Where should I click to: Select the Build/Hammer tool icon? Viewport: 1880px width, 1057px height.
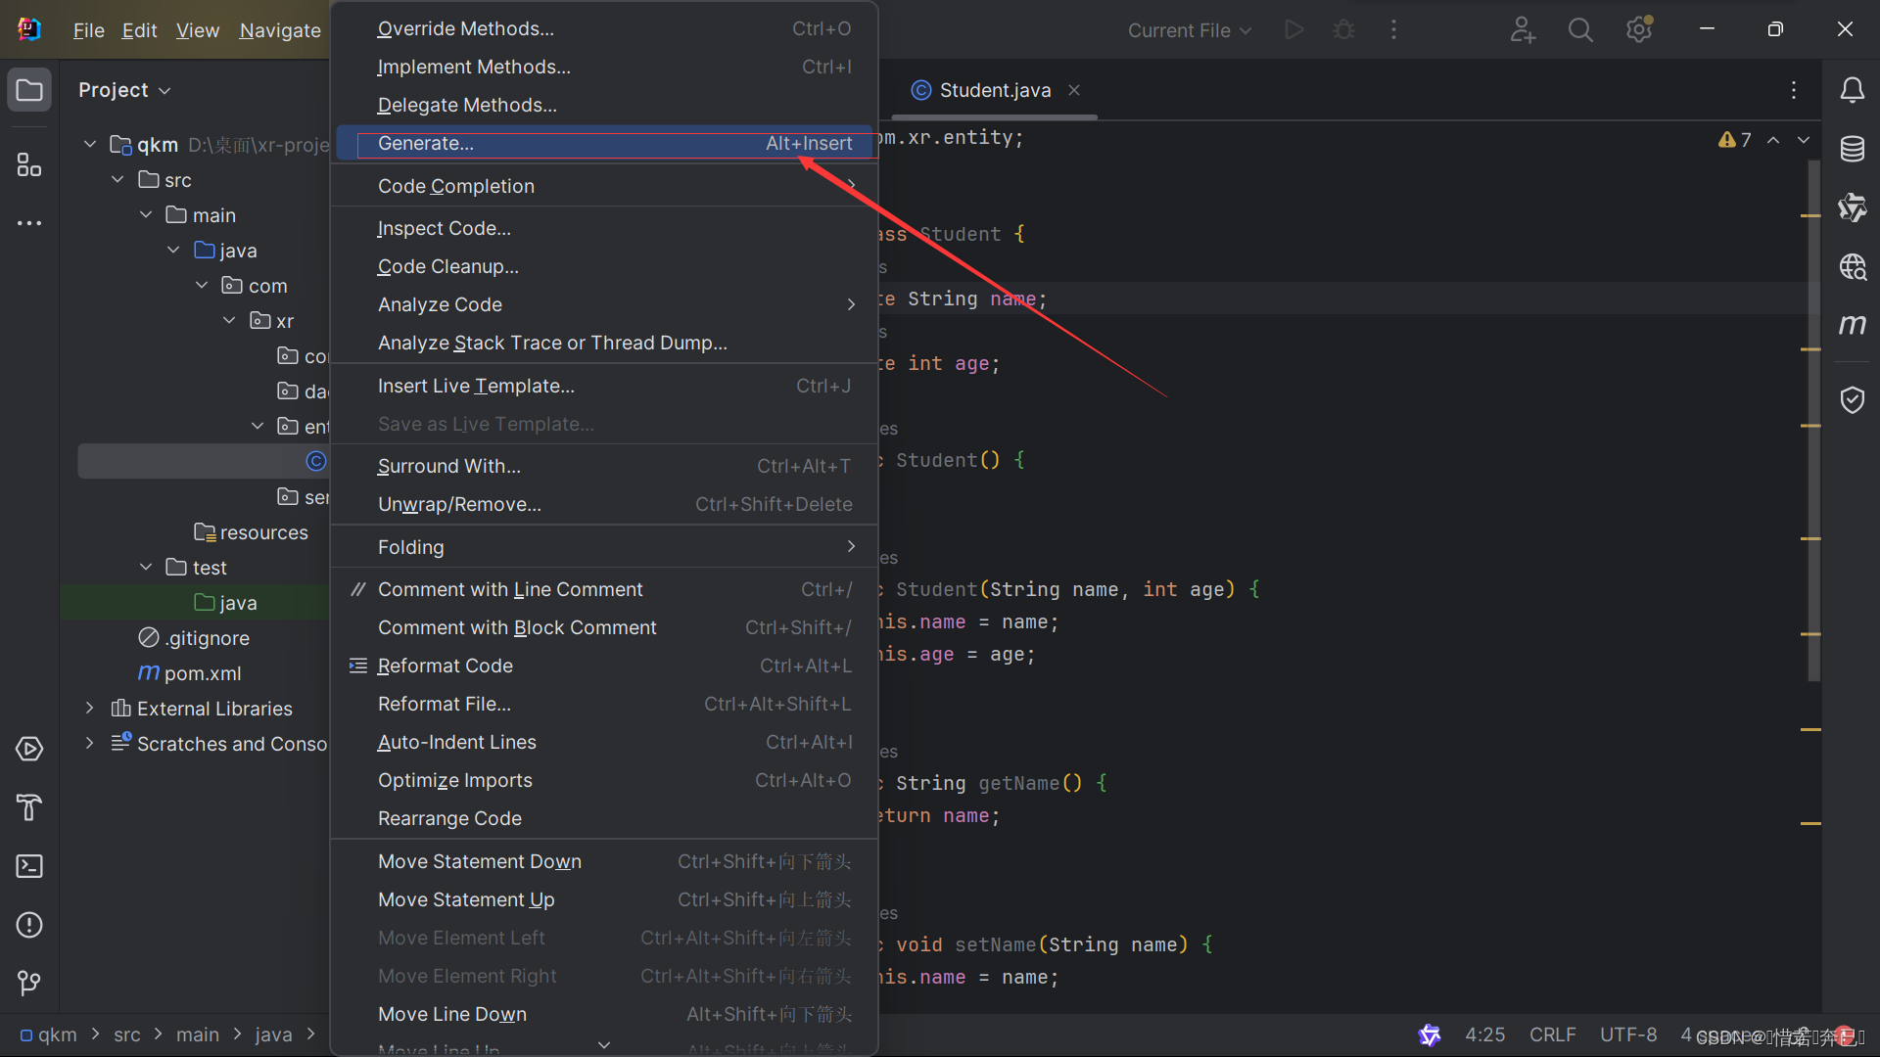click(28, 806)
